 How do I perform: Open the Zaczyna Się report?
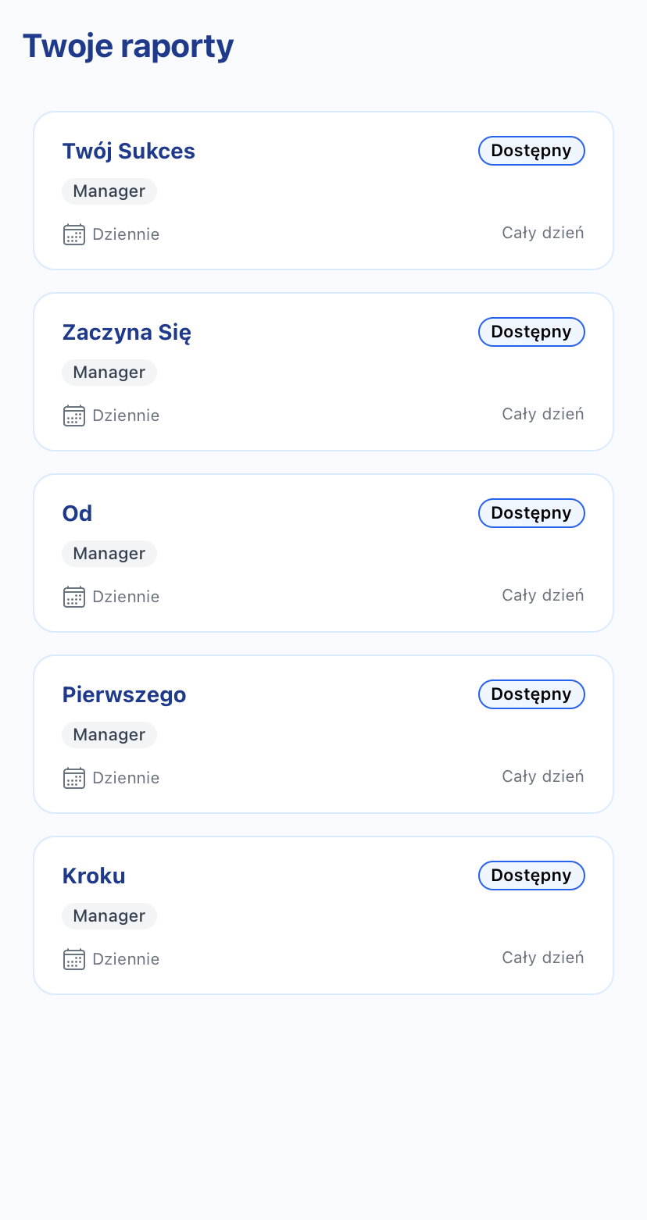tap(127, 332)
